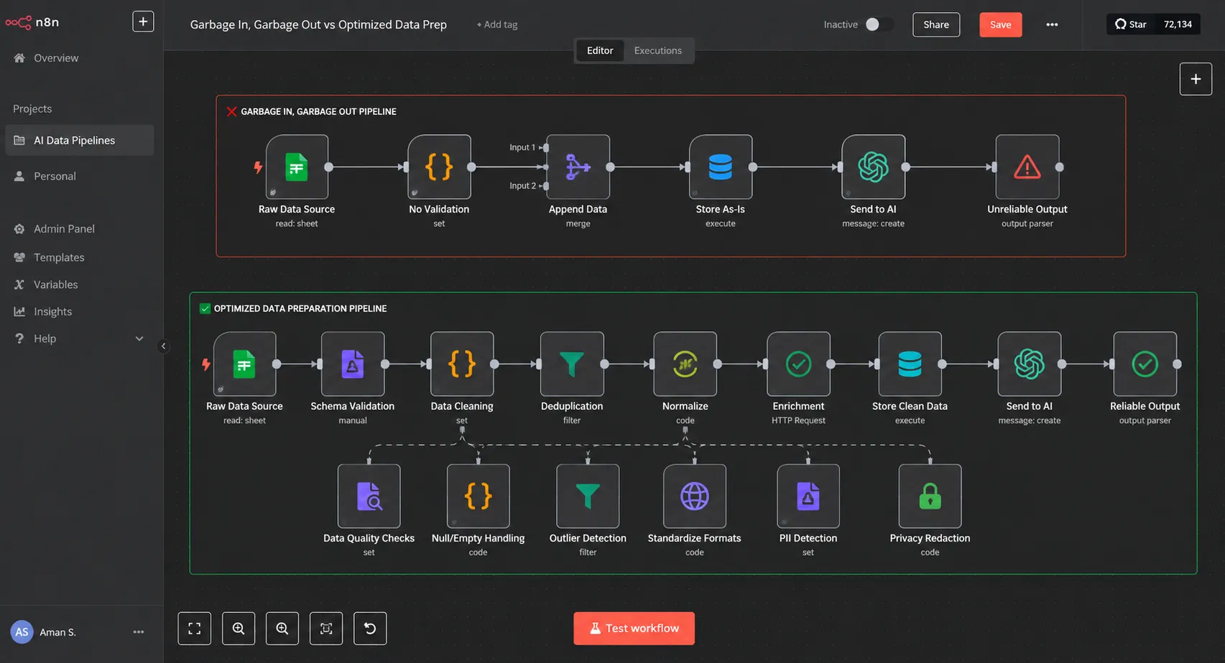Select the Store As-Is database node
This screenshot has width=1225, height=663.
[x=720, y=167]
